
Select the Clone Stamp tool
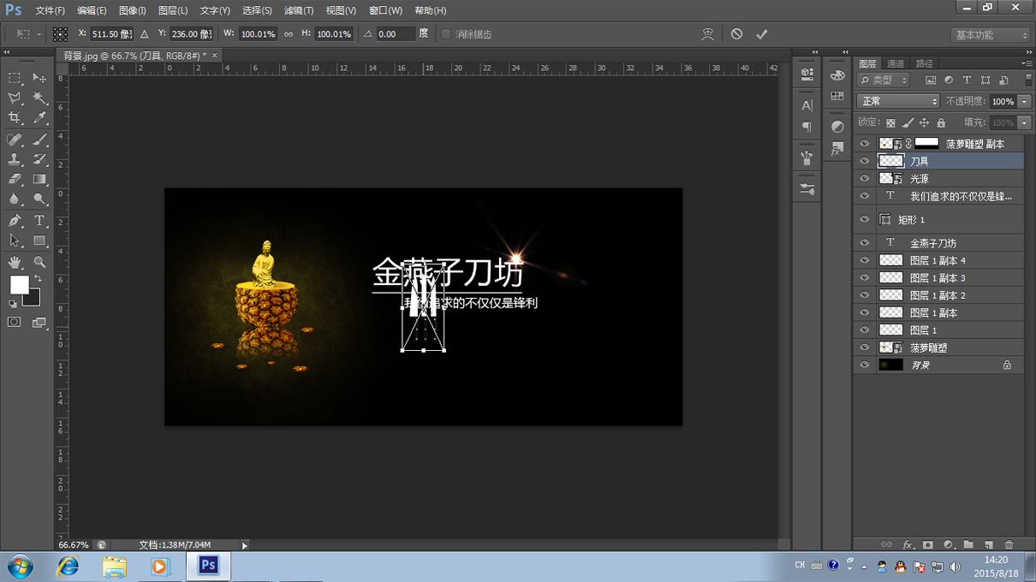click(x=15, y=159)
